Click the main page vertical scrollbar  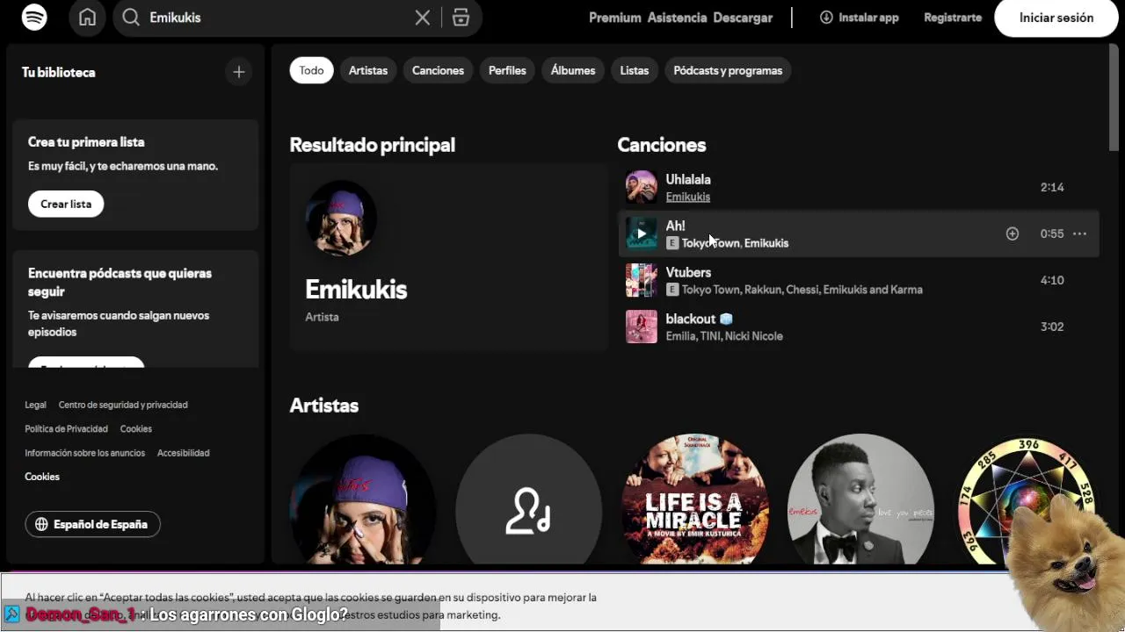click(x=1114, y=97)
